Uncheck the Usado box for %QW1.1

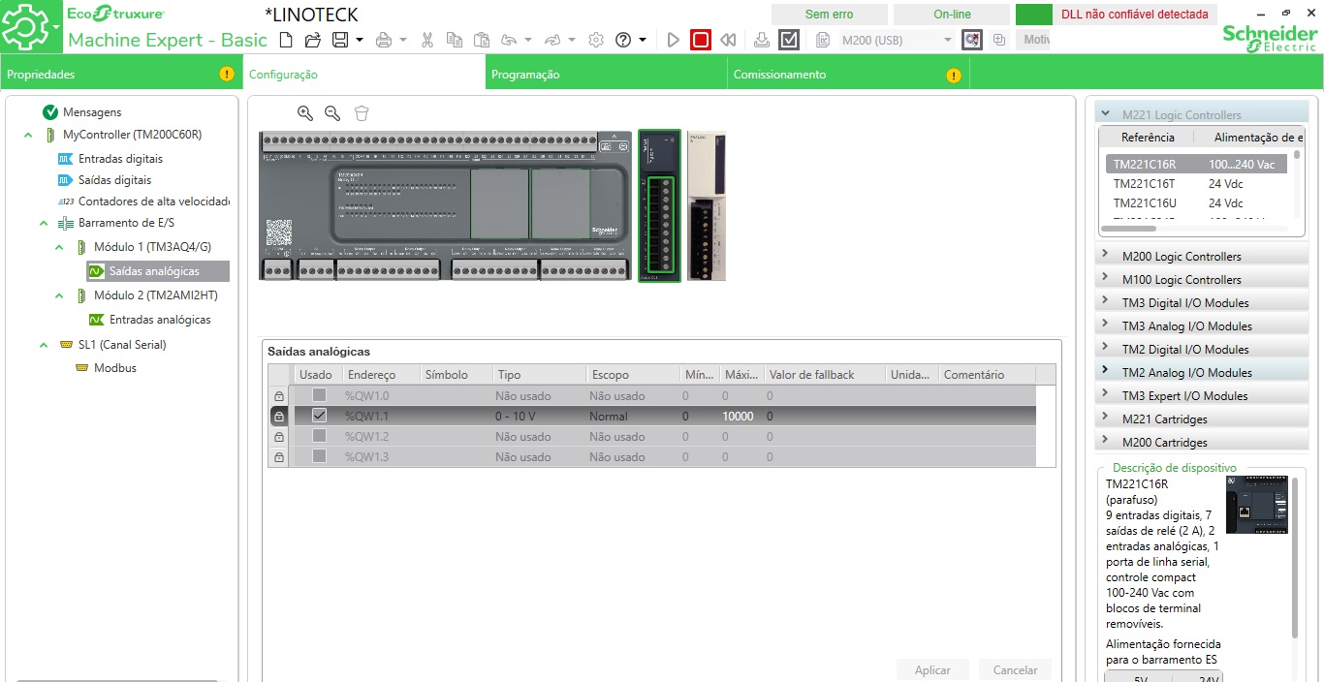point(319,416)
